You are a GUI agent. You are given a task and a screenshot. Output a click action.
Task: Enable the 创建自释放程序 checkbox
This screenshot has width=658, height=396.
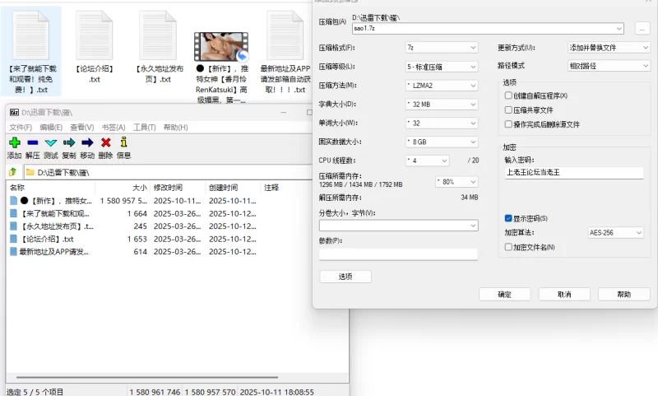508,96
